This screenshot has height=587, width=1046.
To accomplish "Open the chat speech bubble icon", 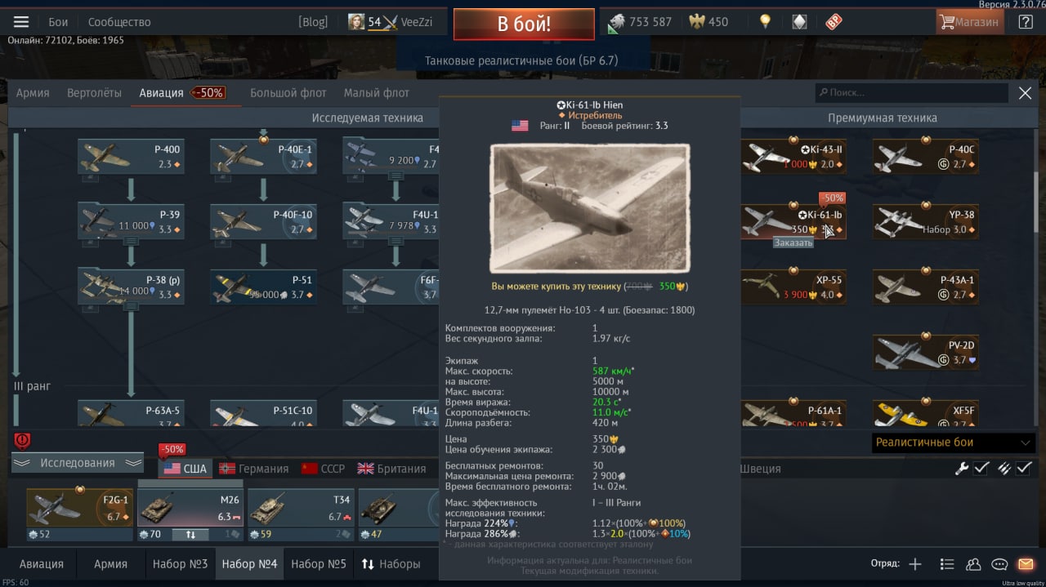I will [x=999, y=564].
